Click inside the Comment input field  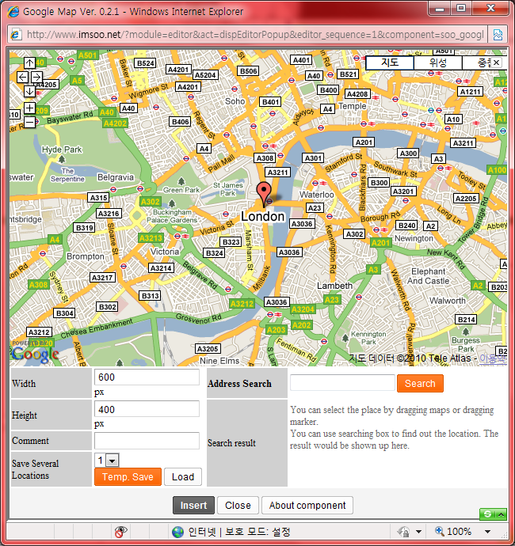(x=147, y=441)
